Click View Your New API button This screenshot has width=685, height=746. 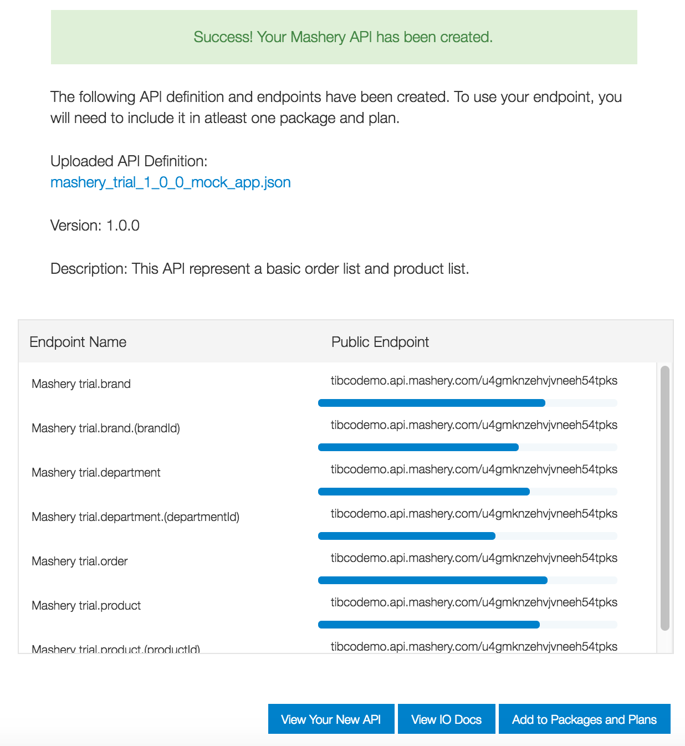pyautogui.click(x=331, y=719)
